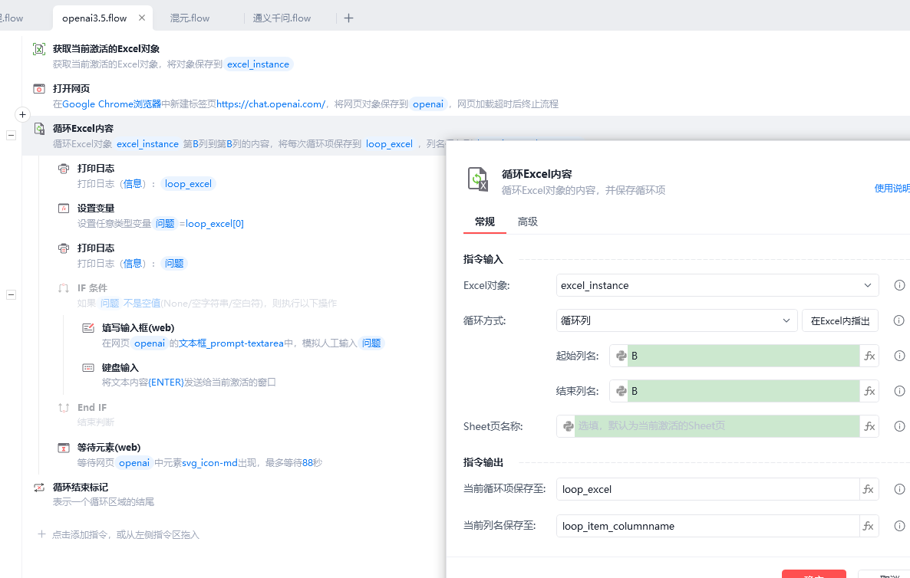Click the fx icon beside Sheet页名称 field
Image resolution: width=910 pixels, height=578 pixels.
(x=869, y=426)
